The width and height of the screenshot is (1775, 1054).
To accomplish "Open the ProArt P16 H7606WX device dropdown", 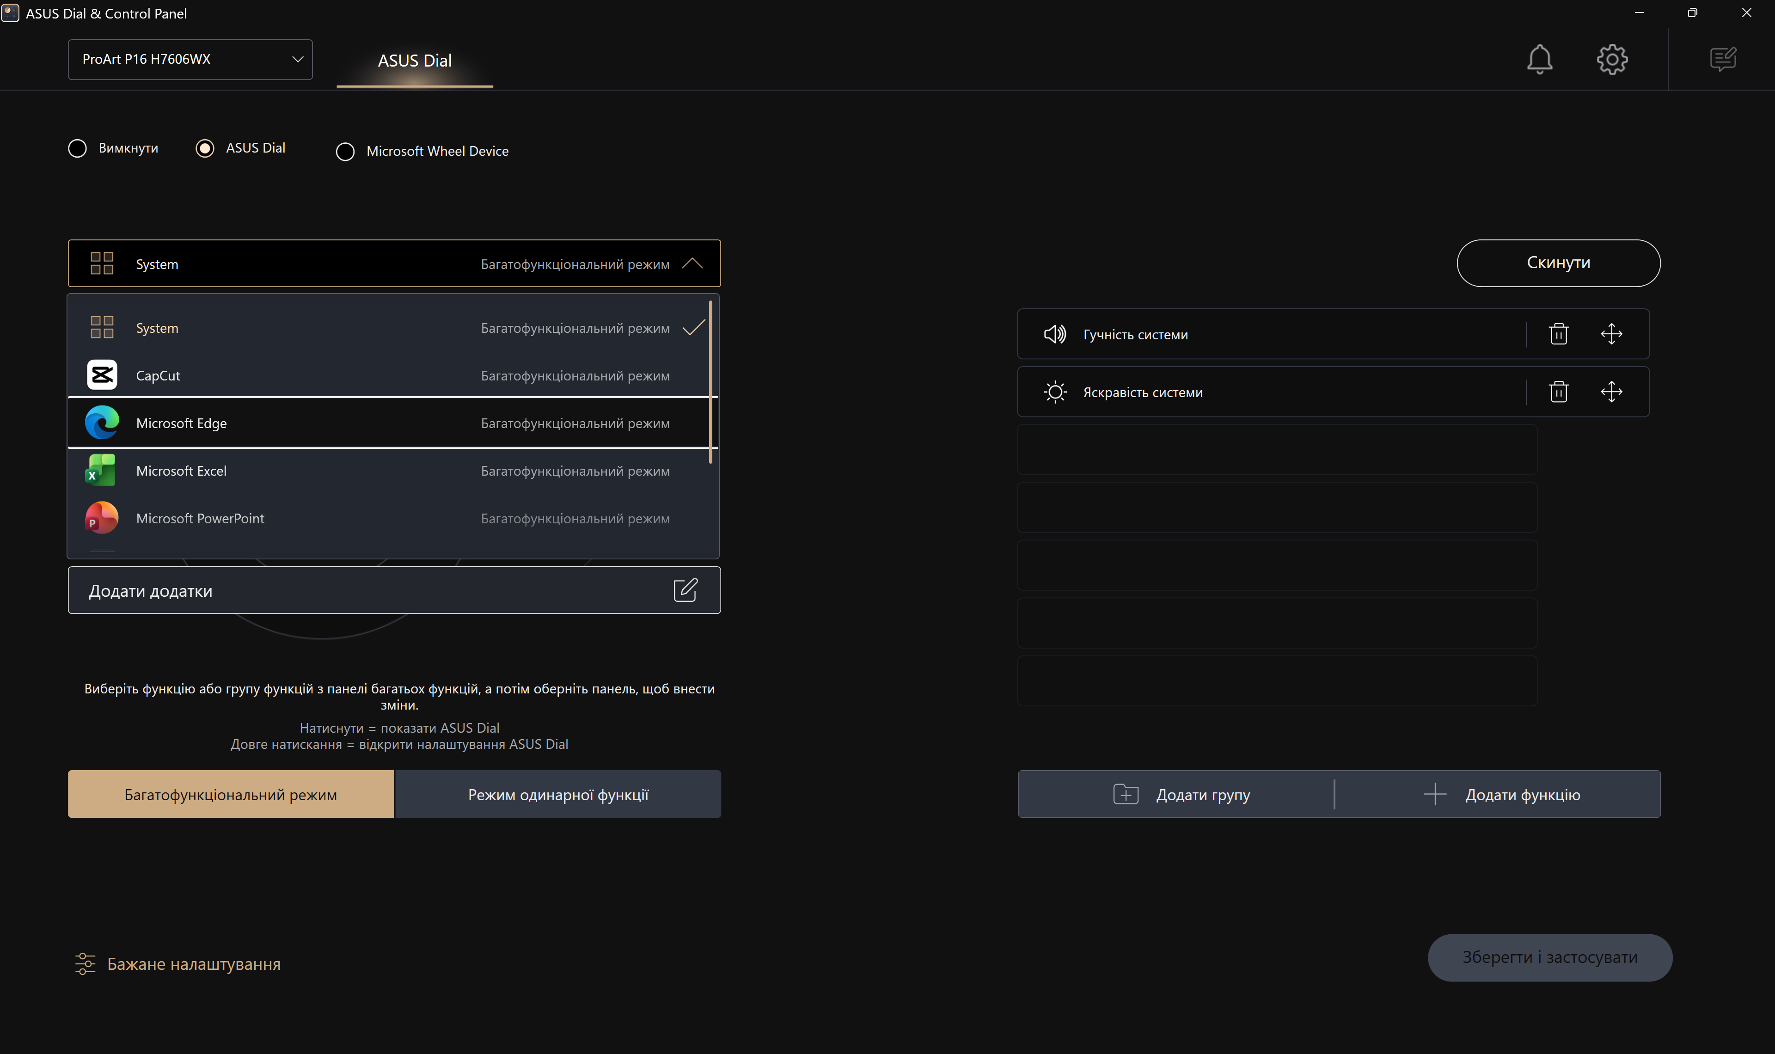I will 190,60.
